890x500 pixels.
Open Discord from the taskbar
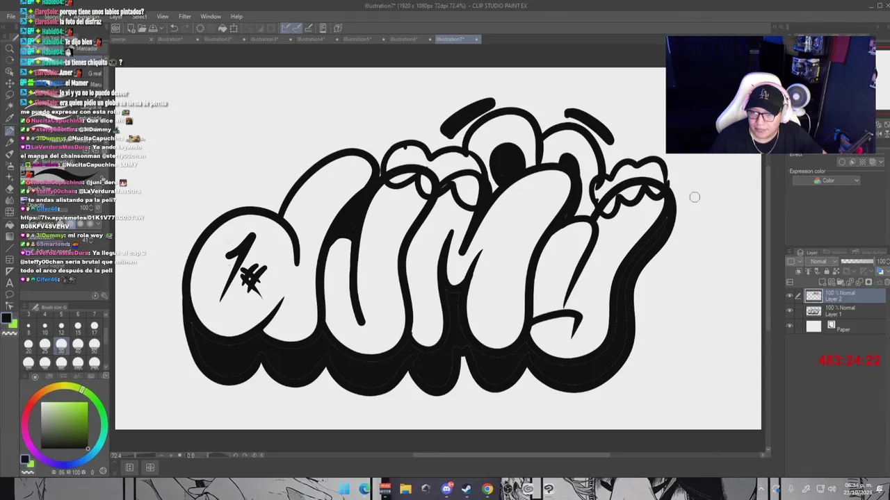[446, 489]
